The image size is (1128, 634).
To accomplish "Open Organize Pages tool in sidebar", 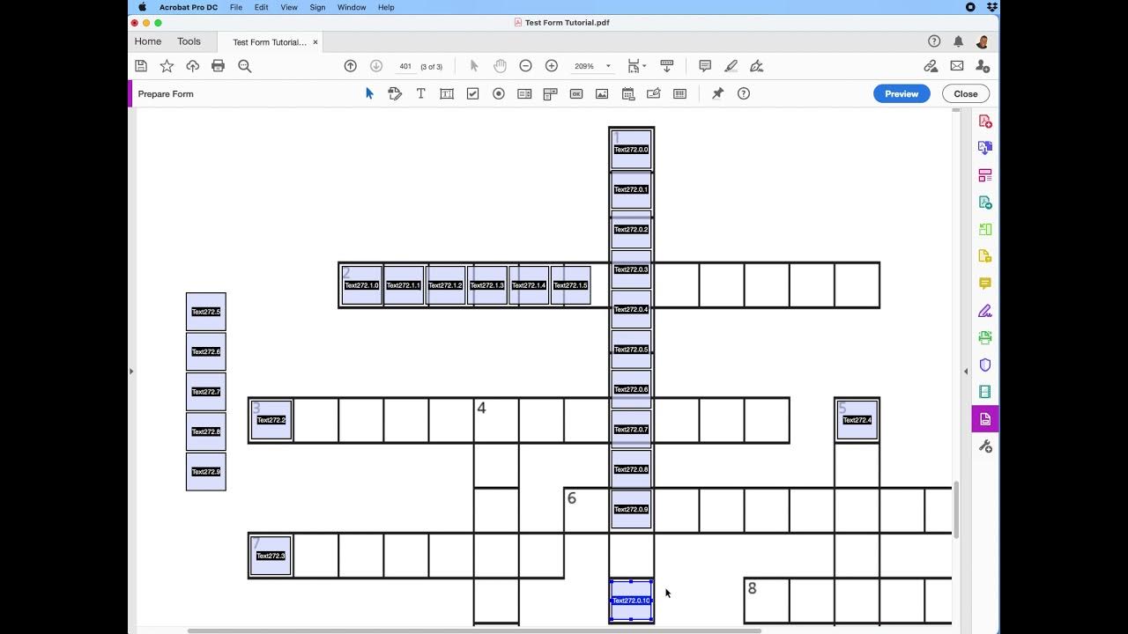I will pos(985,175).
